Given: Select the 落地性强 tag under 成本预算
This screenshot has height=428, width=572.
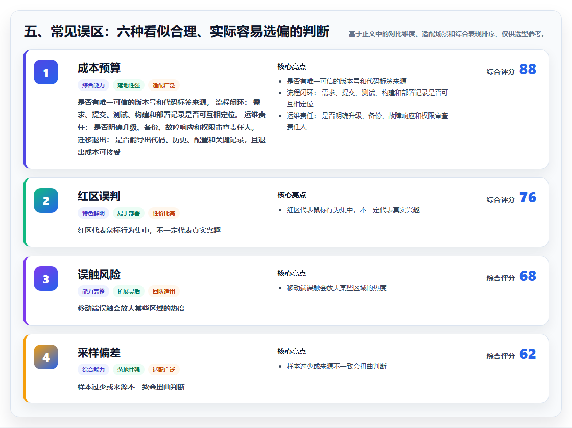Looking at the screenshot, I should (x=129, y=85).
